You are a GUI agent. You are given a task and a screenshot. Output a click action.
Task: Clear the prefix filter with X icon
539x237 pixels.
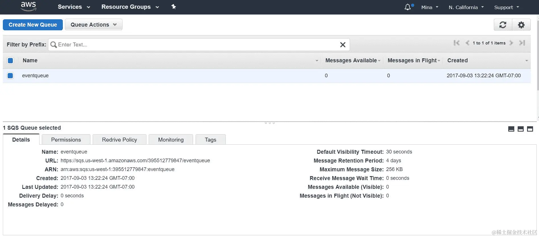coord(343,45)
